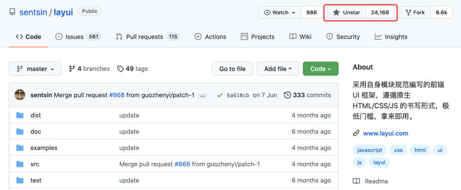
Task: Expand the commit message ellipsis
Action: [203, 95]
